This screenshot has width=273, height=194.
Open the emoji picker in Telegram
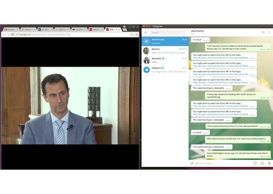tap(262, 163)
